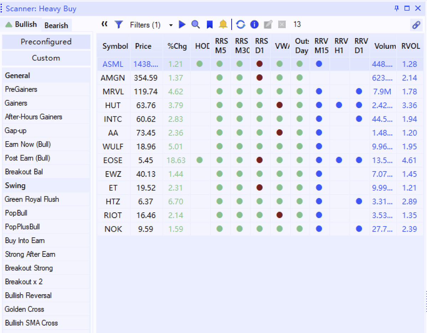Click EOSE's green HOD dot
This screenshot has width=427, height=333.
click(200, 160)
